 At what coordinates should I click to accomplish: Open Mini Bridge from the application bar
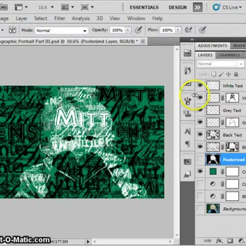(x=3, y=7)
